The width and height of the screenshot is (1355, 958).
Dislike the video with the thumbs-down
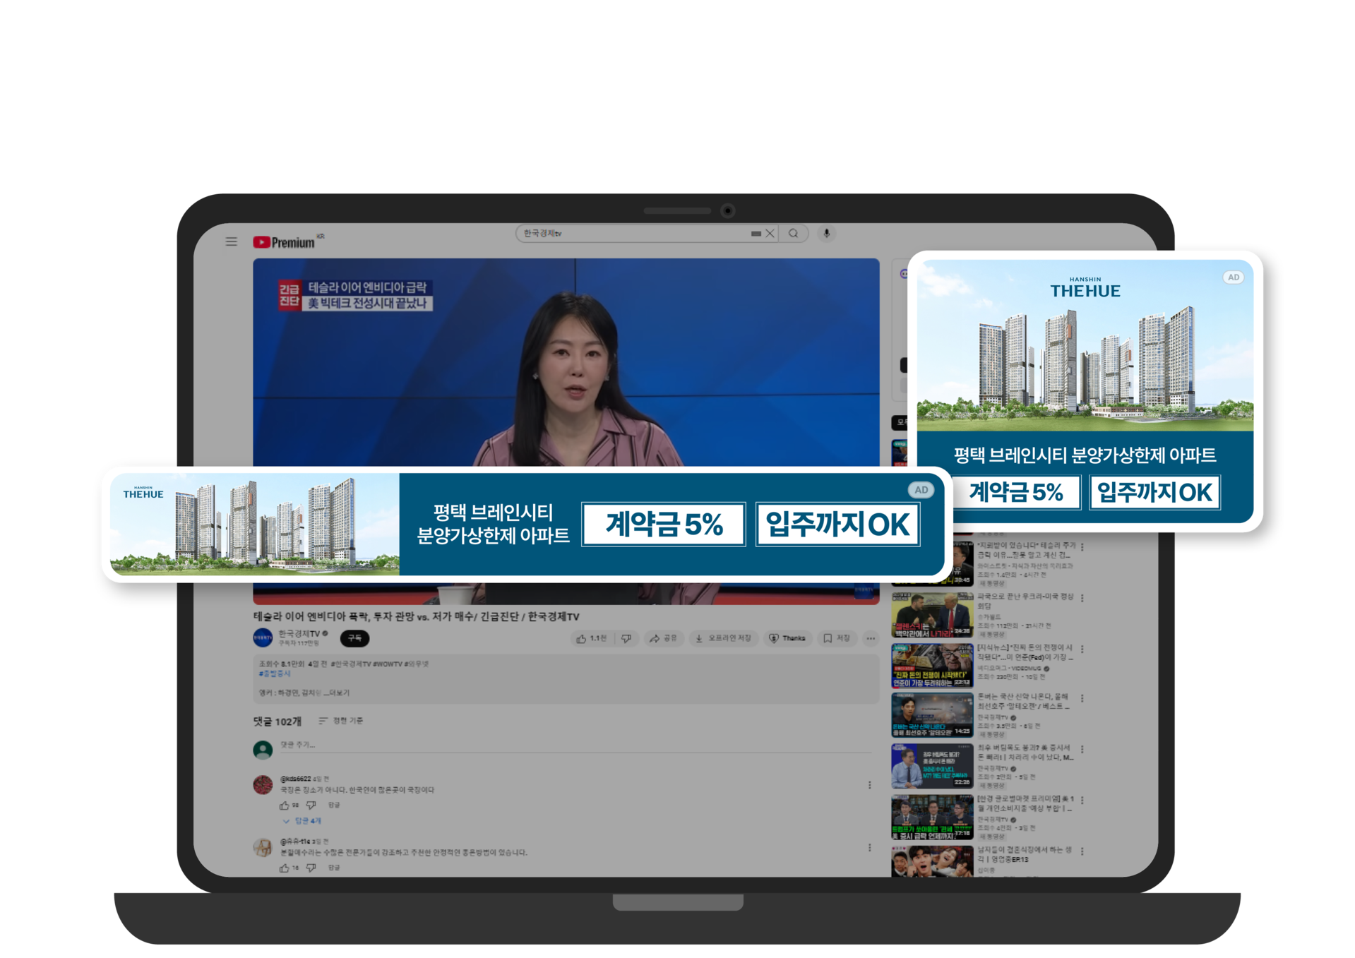tap(626, 638)
